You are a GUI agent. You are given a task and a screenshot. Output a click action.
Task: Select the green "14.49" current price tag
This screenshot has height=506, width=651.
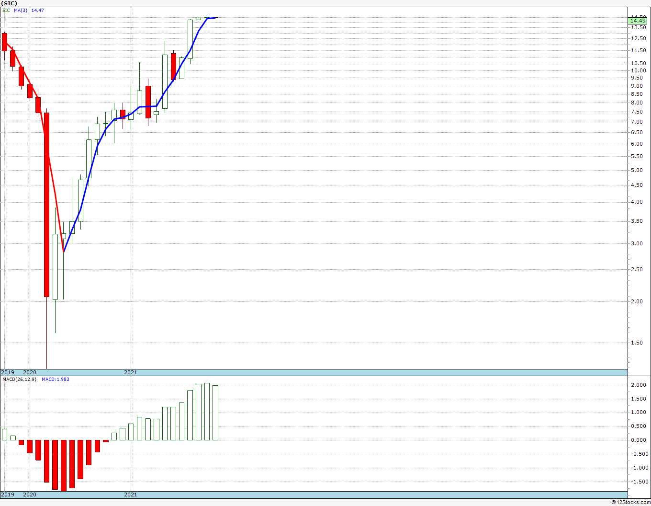point(638,21)
